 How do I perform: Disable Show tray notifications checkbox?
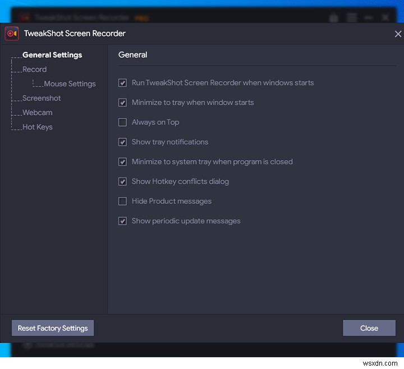(122, 142)
